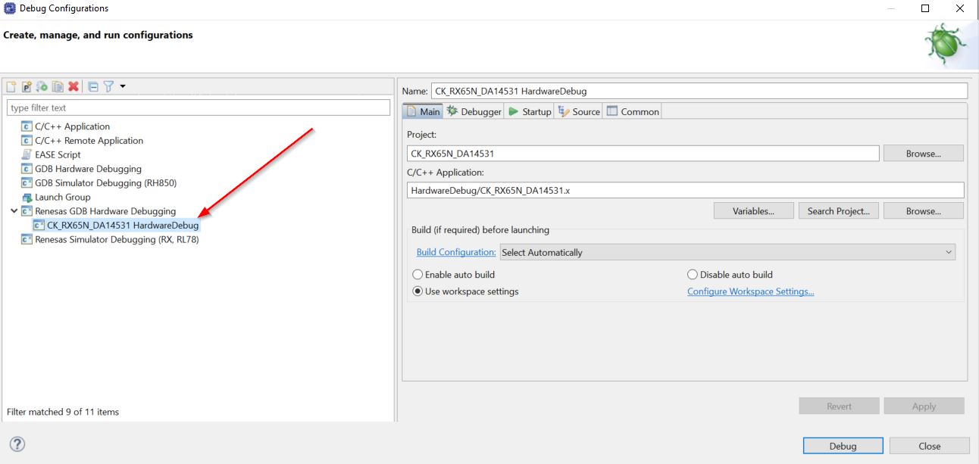The height and width of the screenshot is (464, 979).
Task: Click the Variables... button
Action: pyautogui.click(x=753, y=211)
